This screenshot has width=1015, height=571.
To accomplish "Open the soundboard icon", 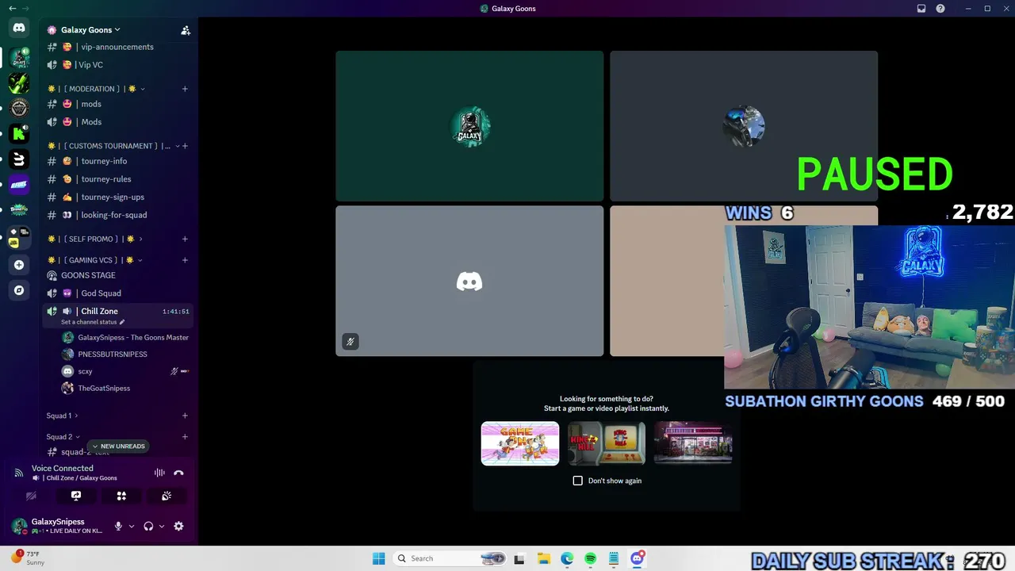I will point(167,496).
